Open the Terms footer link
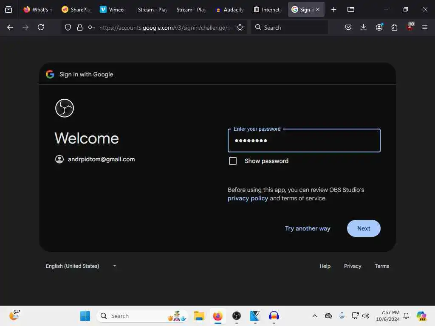Image resolution: width=435 pixels, height=326 pixels. [x=382, y=266]
